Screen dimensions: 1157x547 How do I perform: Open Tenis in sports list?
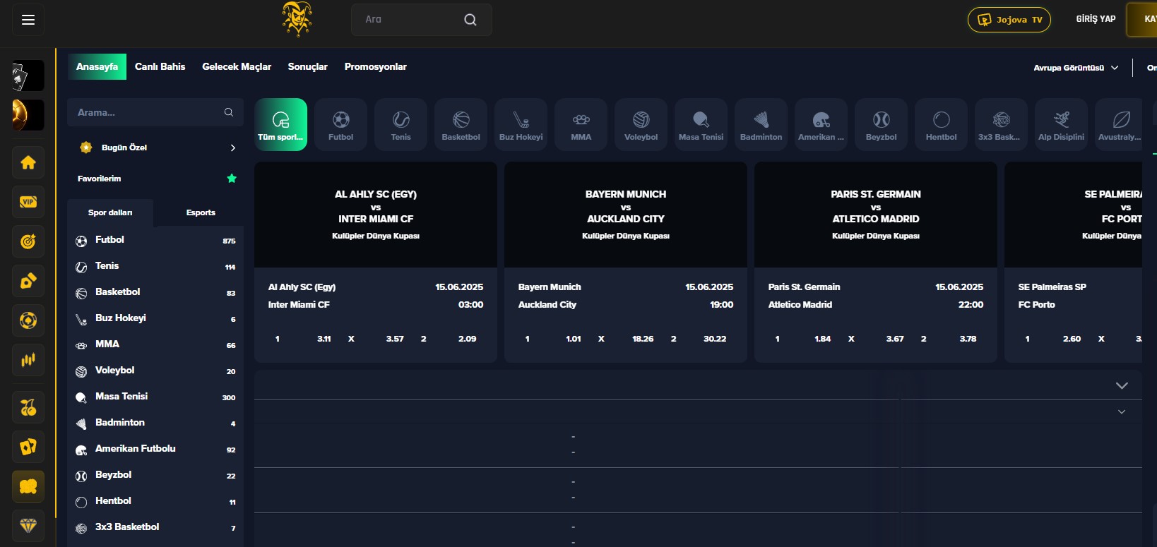155,266
